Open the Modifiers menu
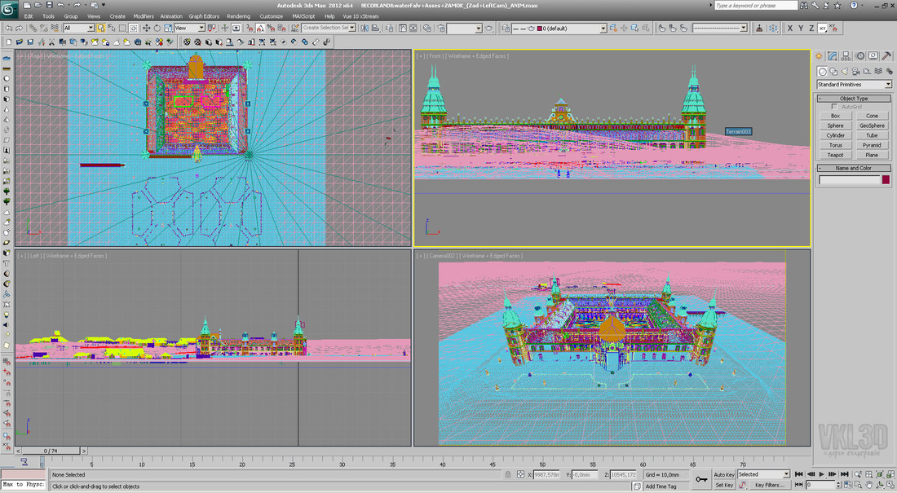897x493 pixels. point(144,16)
